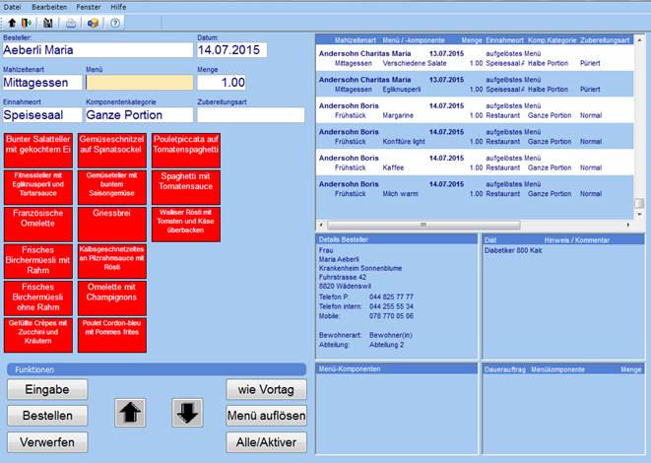This screenshot has height=463, width=651.
Task: Open help via question mark icon
Action: (x=115, y=22)
